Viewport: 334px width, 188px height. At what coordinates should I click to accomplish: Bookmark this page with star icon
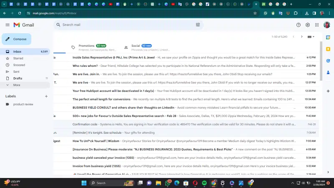pyautogui.click(x=255, y=13)
